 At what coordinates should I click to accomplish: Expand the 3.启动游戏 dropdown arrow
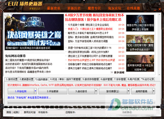click(96, 91)
